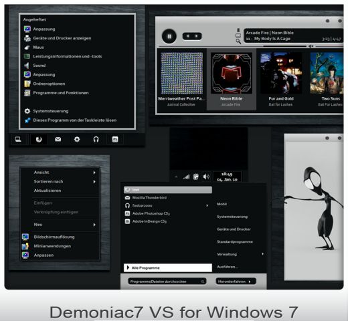Viewport: 348px width, 321px height.
Task: Open Programme und Funktionen entry
Action: click(61, 93)
